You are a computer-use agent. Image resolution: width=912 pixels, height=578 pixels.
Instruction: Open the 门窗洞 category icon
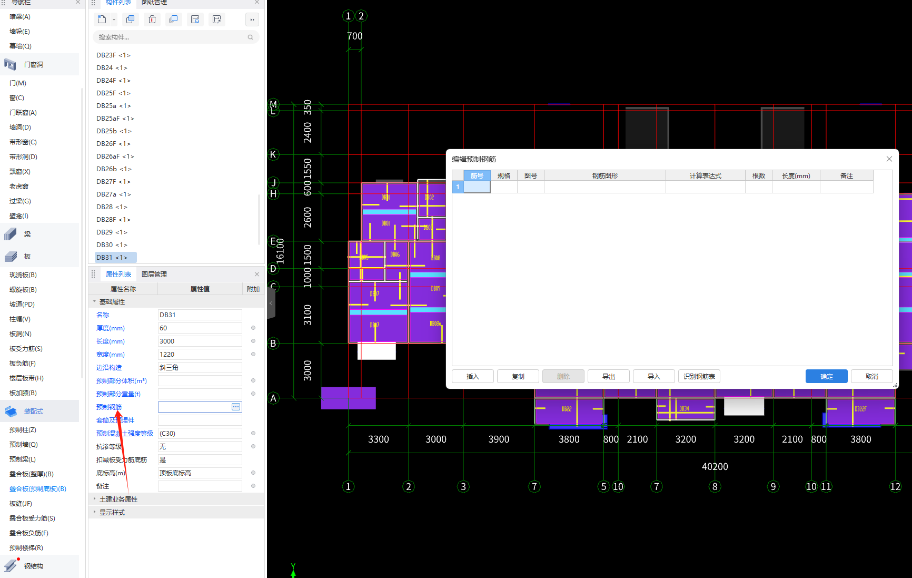(x=10, y=64)
